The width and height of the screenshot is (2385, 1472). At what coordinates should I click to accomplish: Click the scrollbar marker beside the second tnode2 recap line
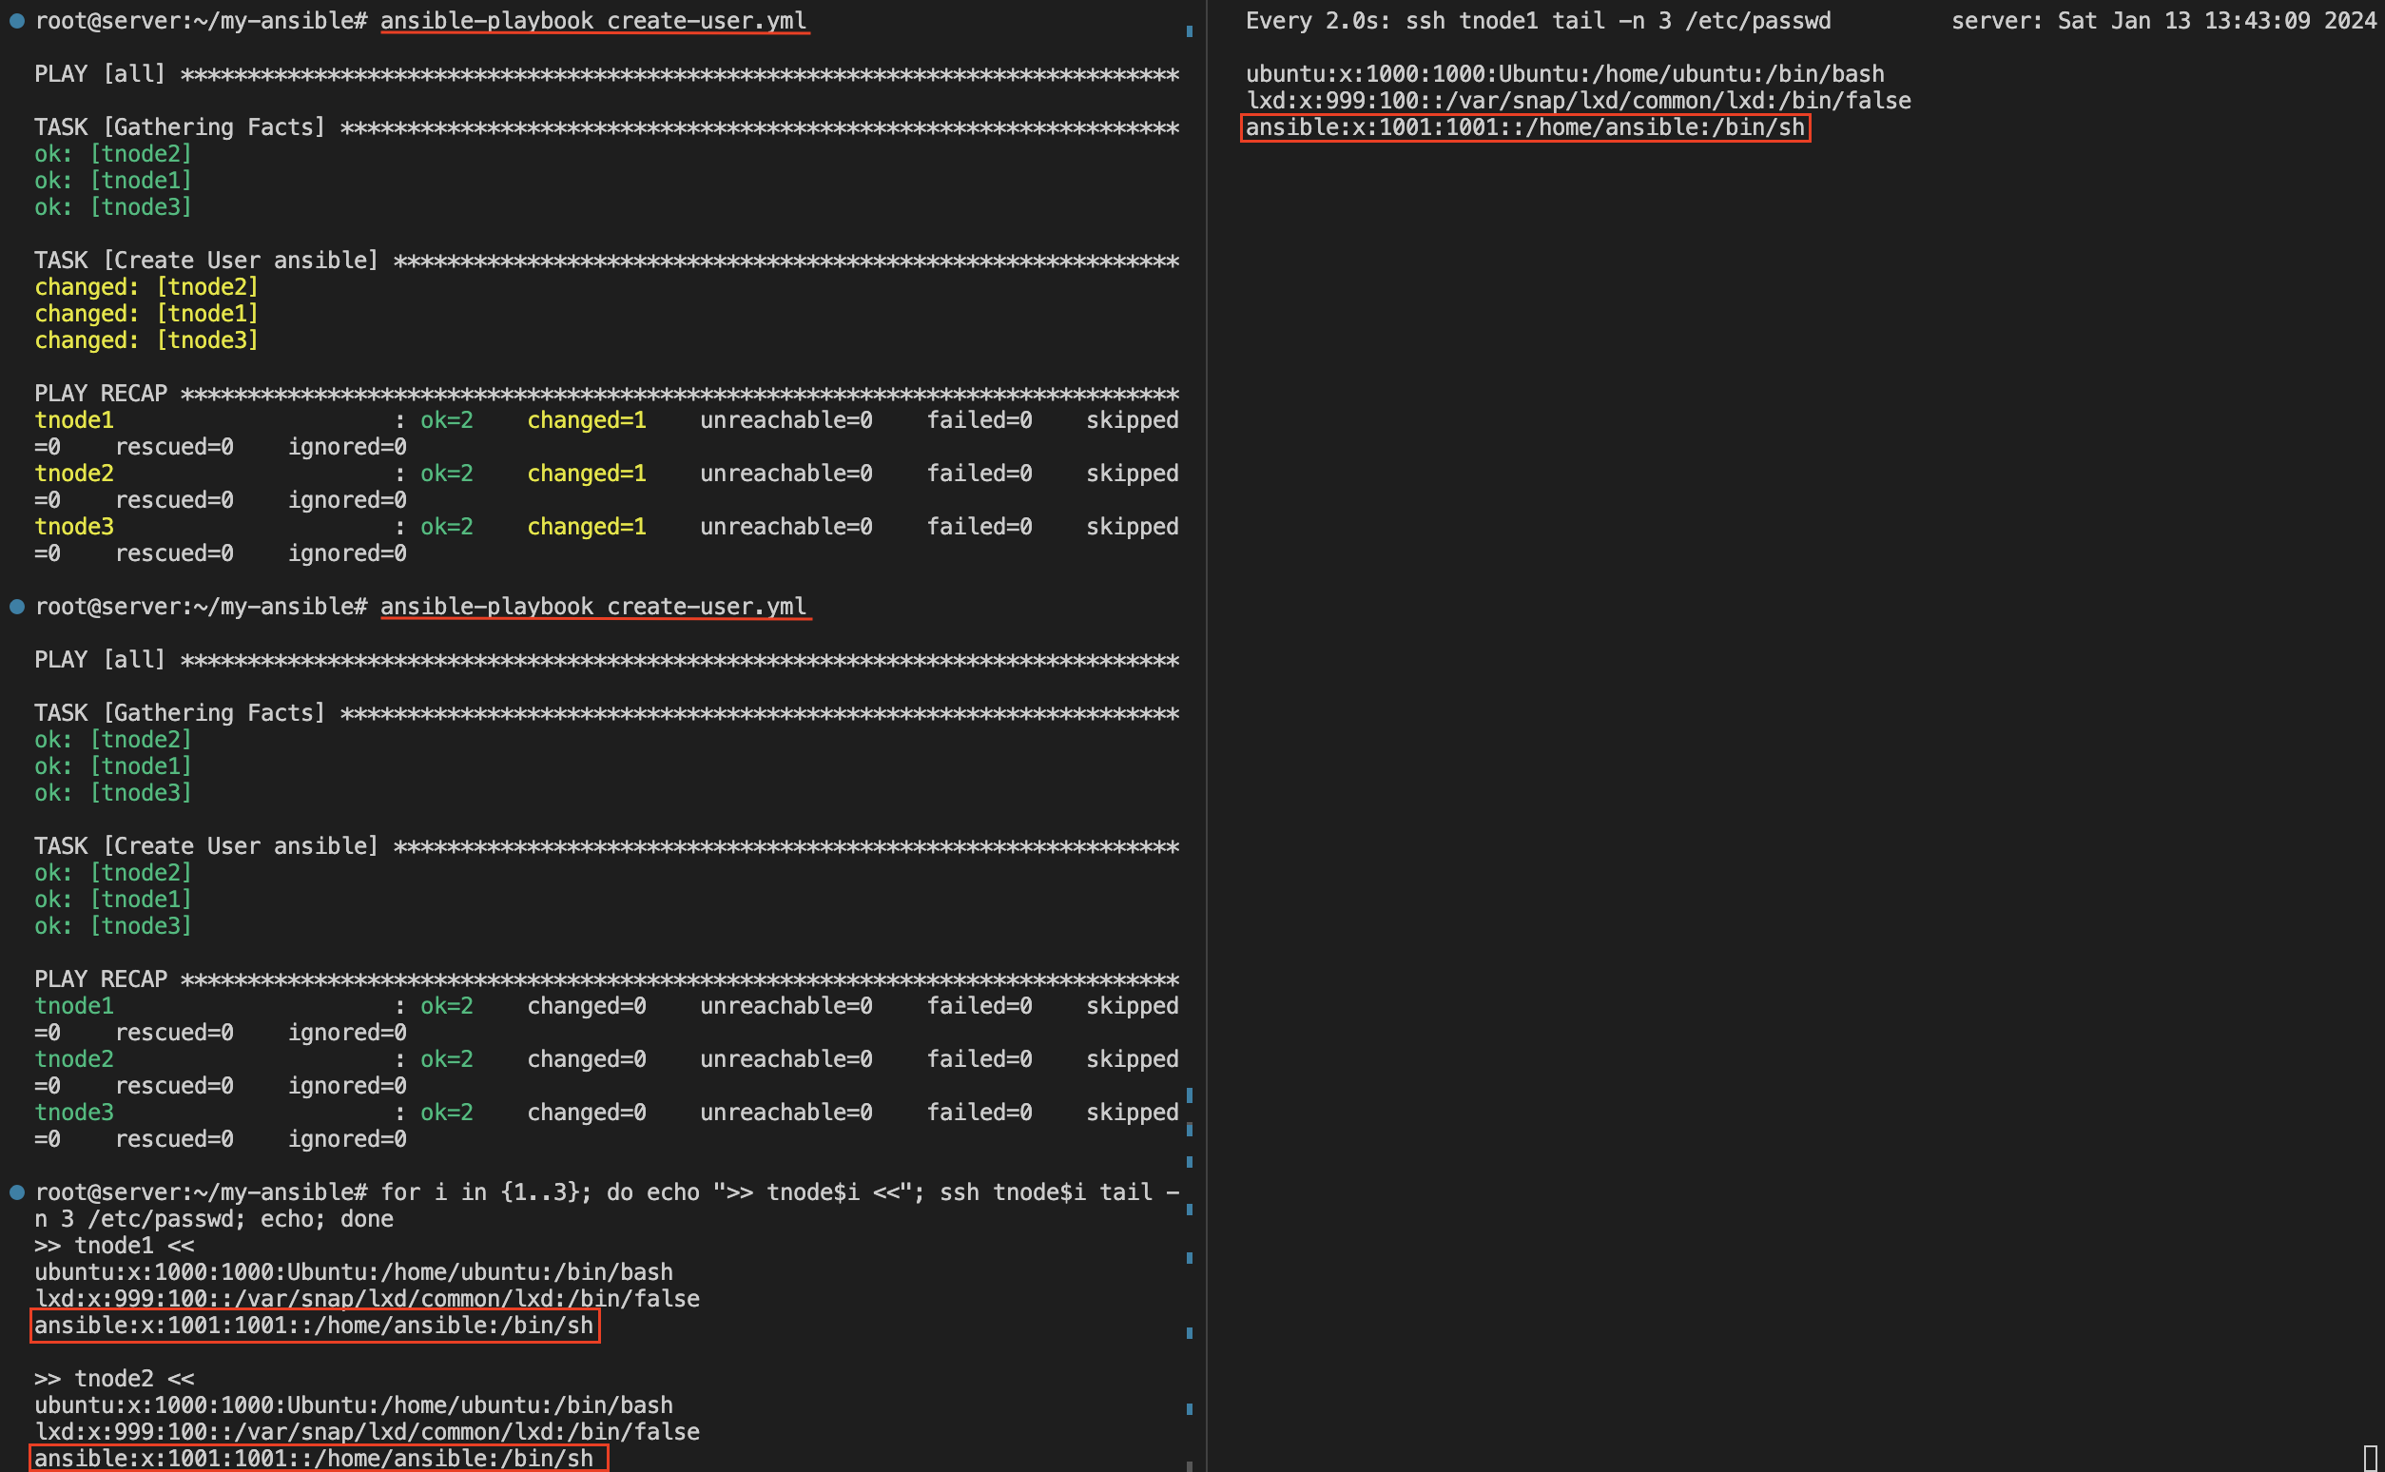pos(1189,1095)
